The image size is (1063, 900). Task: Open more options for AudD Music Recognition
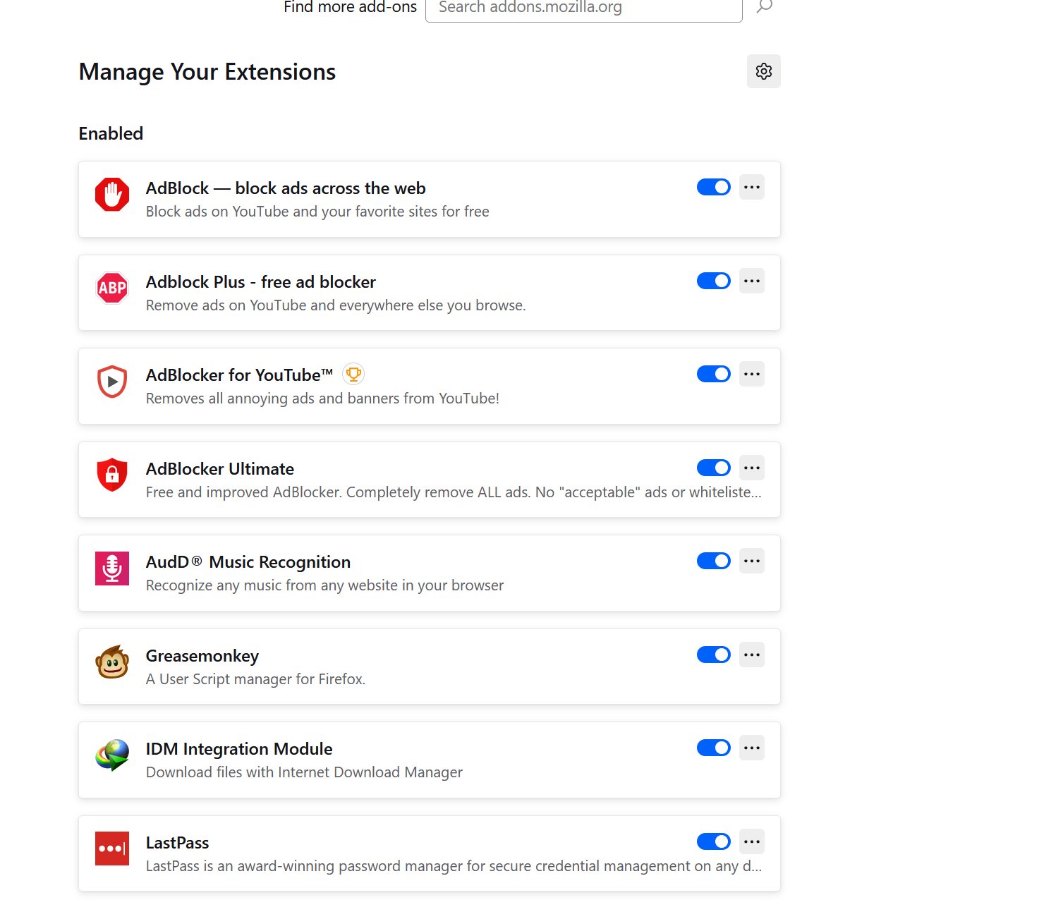[752, 561]
